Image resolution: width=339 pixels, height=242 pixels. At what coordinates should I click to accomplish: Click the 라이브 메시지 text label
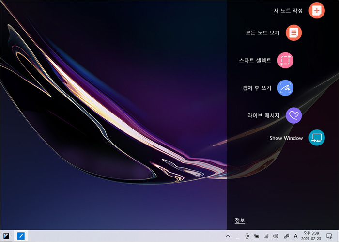263,115
